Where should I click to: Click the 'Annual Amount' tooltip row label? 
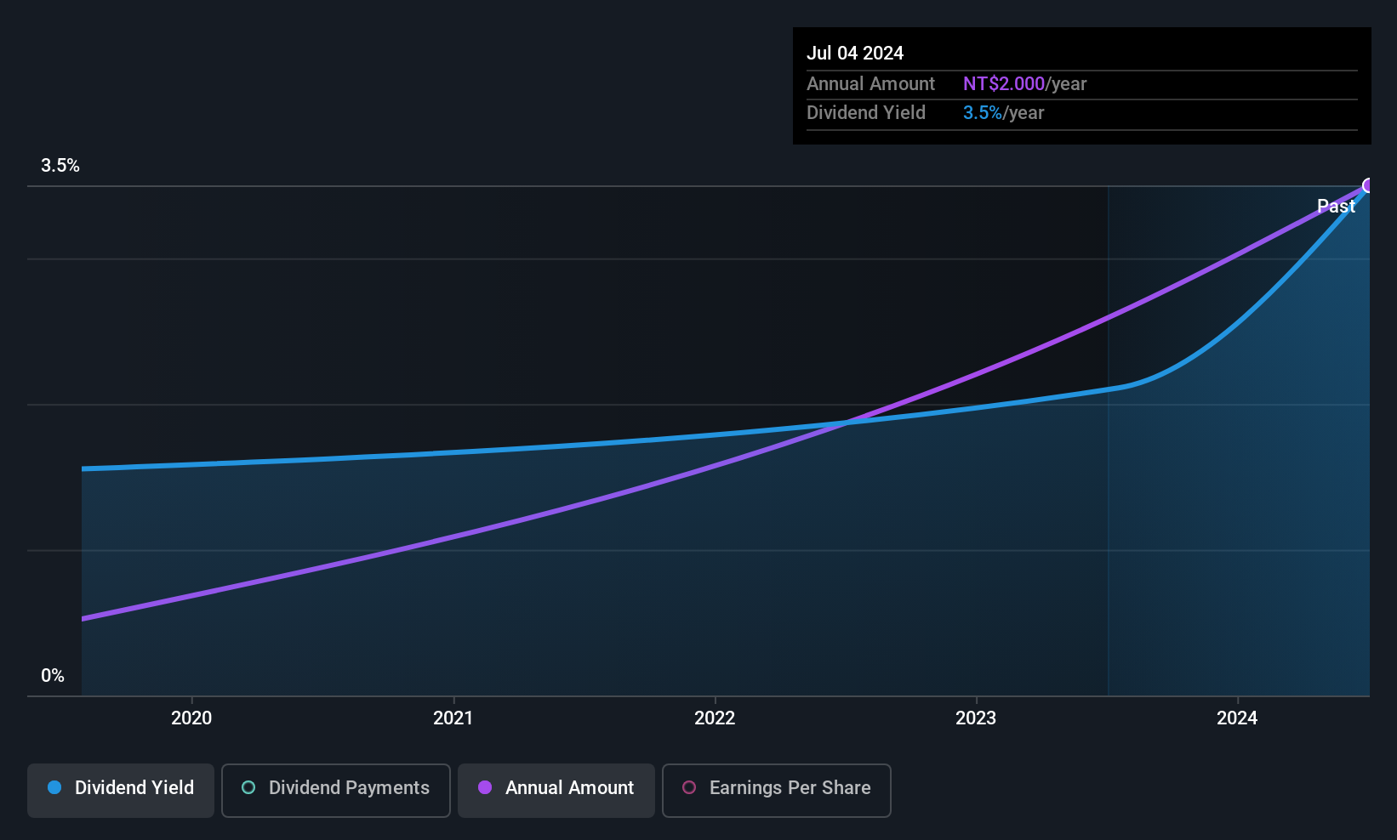[870, 84]
